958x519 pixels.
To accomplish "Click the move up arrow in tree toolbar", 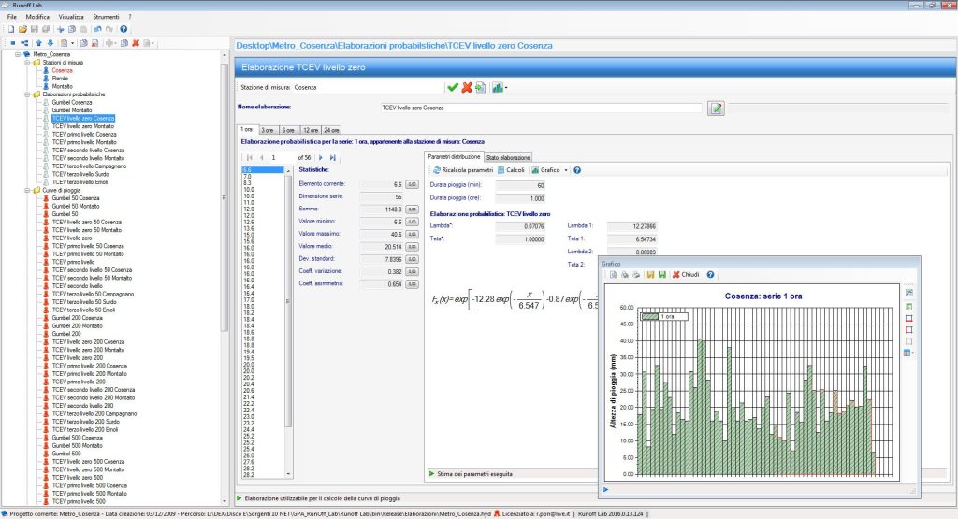I will [38, 43].
